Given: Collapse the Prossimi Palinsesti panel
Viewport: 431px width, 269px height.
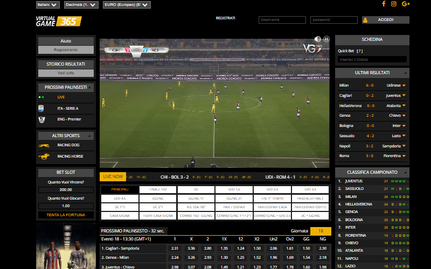Looking at the screenshot, I should (89, 87).
